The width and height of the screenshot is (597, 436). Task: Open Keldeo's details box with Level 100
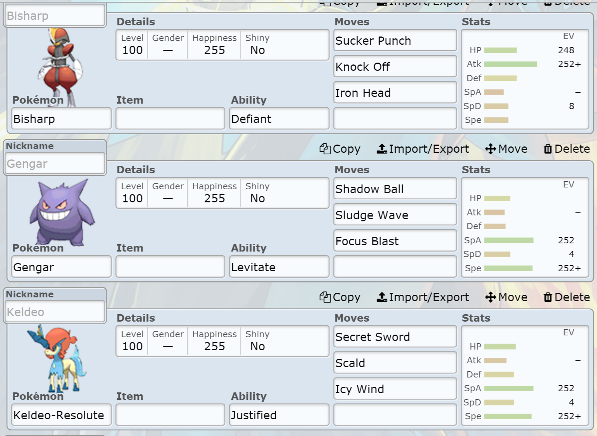pyautogui.click(x=222, y=341)
